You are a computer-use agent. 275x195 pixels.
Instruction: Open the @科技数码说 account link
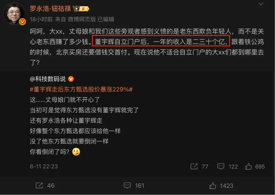[x=48, y=79]
